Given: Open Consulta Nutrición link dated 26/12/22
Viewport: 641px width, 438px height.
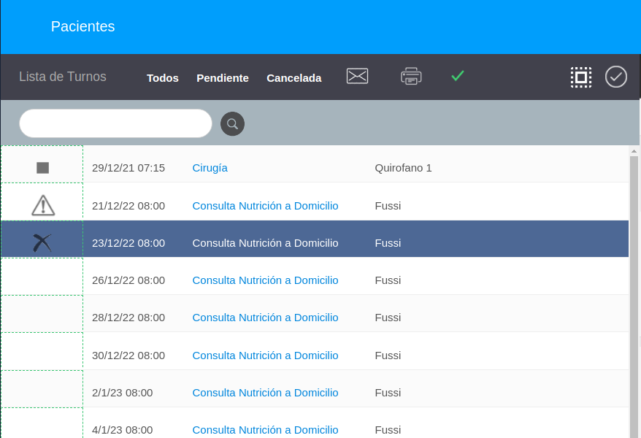Looking at the screenshot, I should pos(265,280).
